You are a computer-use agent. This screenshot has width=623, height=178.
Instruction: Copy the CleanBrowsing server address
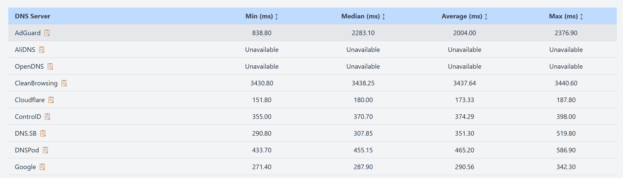[x=64, y=83]
